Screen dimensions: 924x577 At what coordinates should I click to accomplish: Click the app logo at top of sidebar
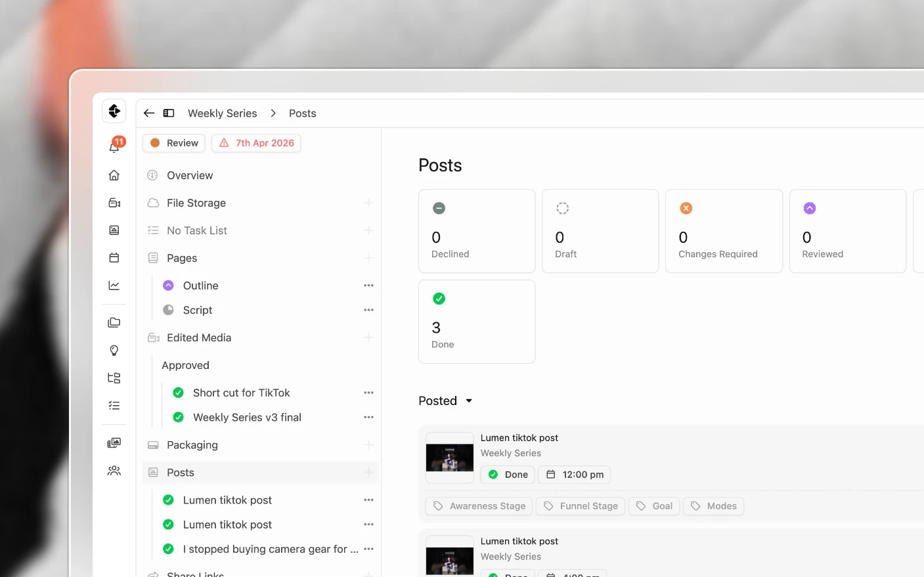(114, 111)
